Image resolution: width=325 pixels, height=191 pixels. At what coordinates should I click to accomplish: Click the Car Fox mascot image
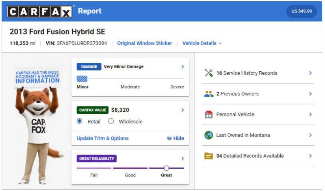(x=39, y=125)
